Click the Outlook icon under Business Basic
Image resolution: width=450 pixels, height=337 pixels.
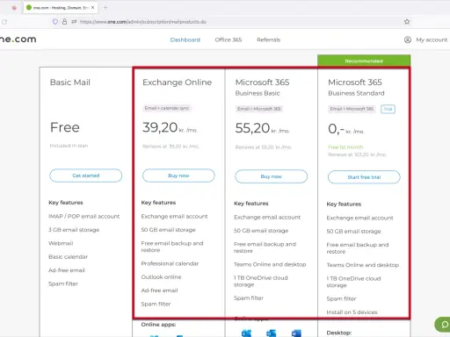(x=272, y=333)
